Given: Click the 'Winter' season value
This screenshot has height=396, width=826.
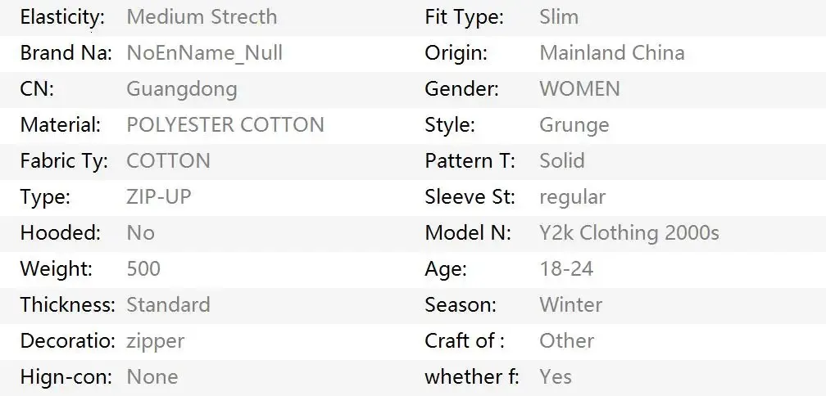Looking at the screenshot, I should coord(570,305).
